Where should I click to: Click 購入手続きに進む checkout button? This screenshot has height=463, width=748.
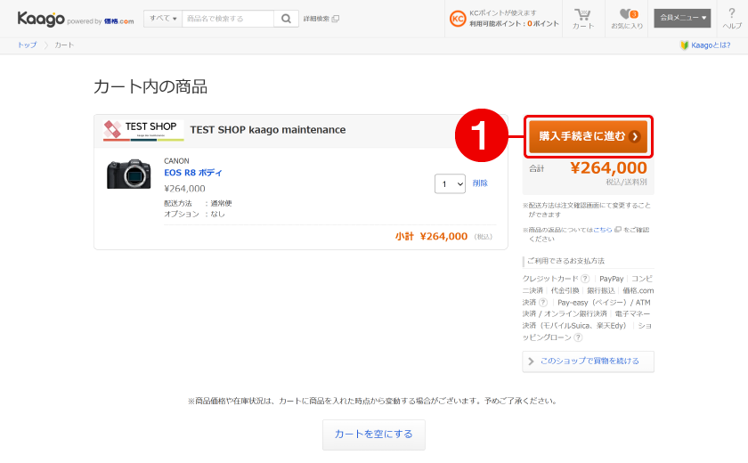(589, 136)
